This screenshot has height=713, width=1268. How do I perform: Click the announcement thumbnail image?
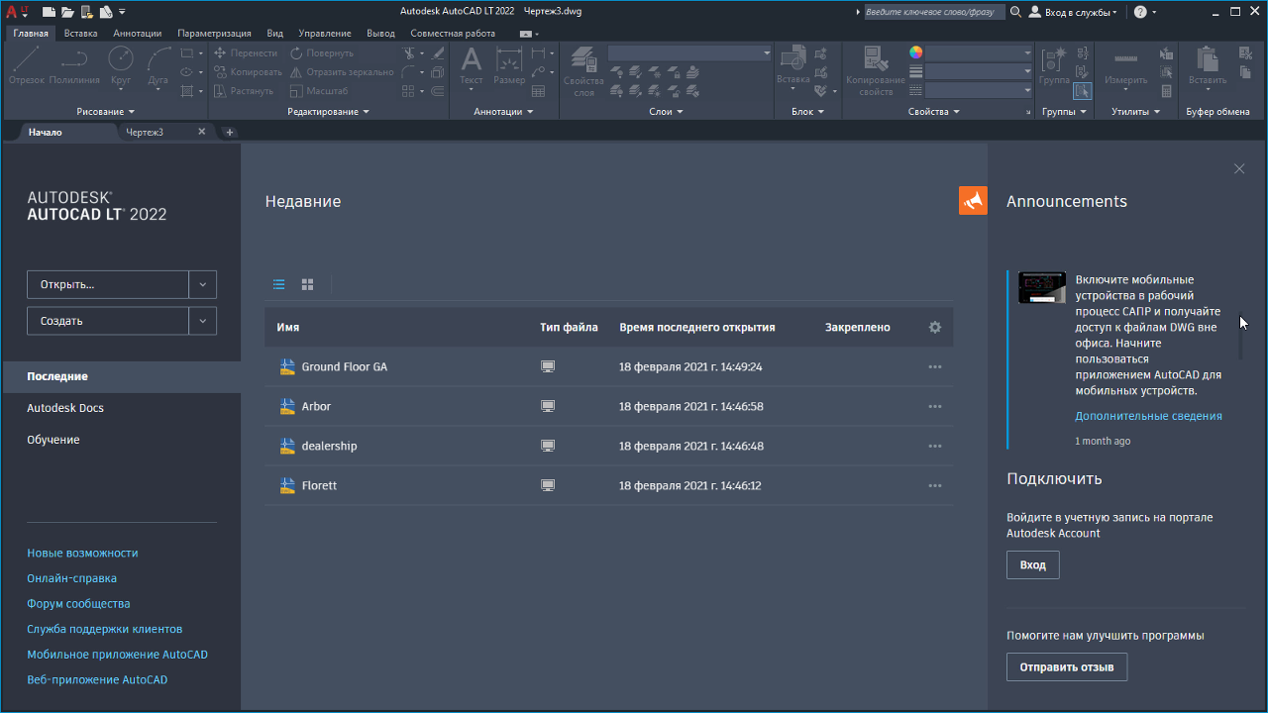point(1042,287)
